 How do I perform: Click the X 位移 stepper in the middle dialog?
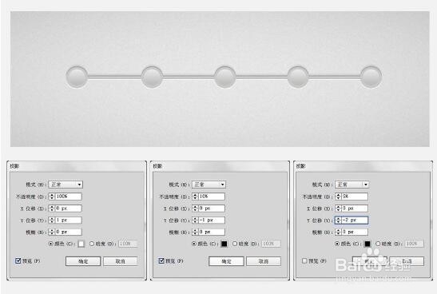coord(195,209)
